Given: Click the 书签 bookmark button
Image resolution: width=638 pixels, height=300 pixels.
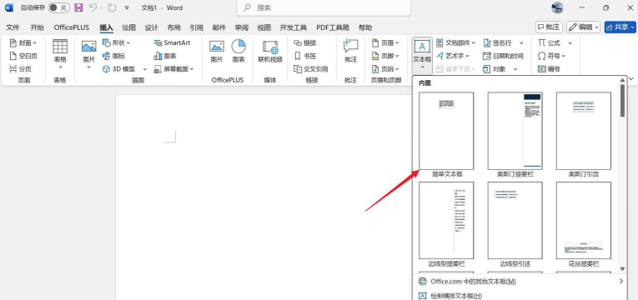Looking at the screenshot, I should (x=304, y=56).
